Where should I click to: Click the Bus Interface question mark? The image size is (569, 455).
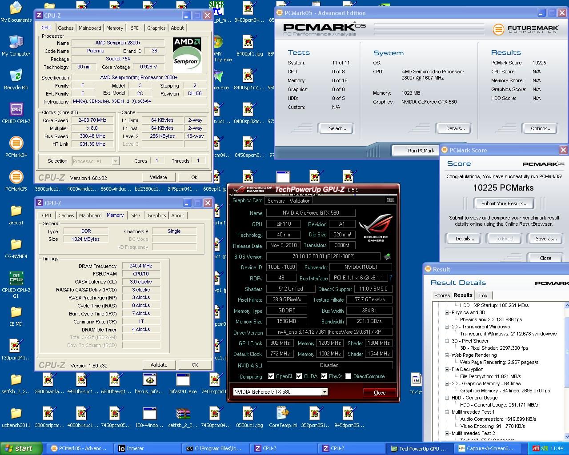(x=391, y=278)
